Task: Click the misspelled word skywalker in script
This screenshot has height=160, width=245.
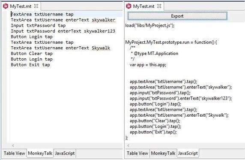Action: pyautogui.click(x=103, y=20)
